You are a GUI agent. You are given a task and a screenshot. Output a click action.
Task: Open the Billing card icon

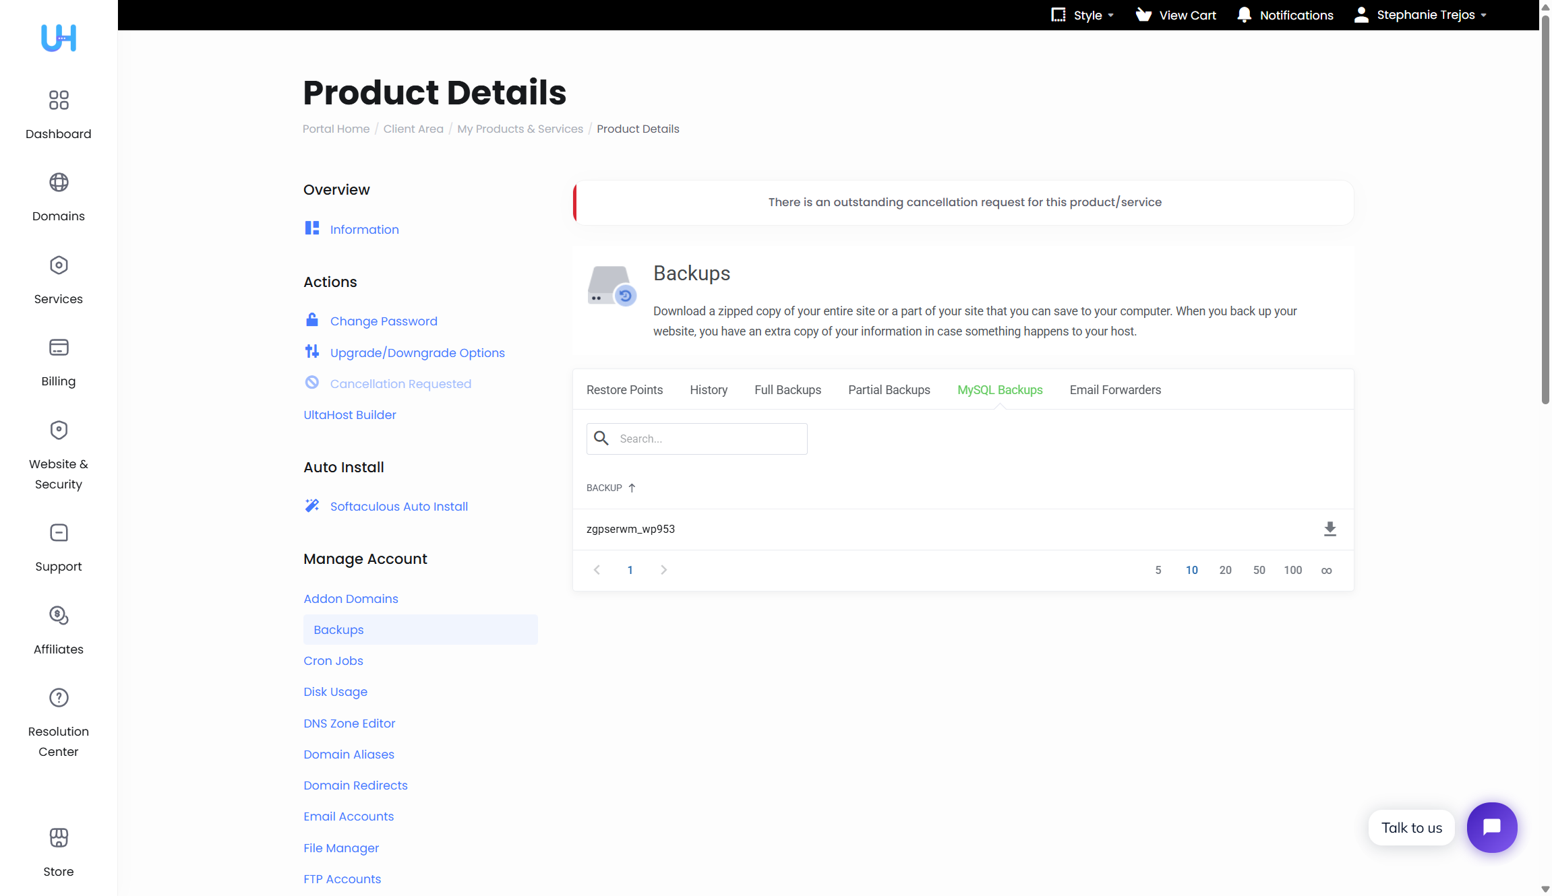(x=59, y=348)
